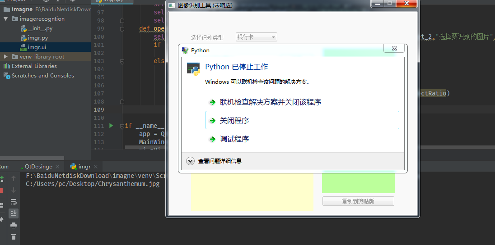
Task: Click the fold marker at line 98
Action: [122, 21]
